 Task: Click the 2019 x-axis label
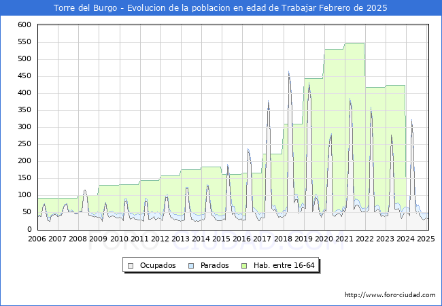click(303, 239)
